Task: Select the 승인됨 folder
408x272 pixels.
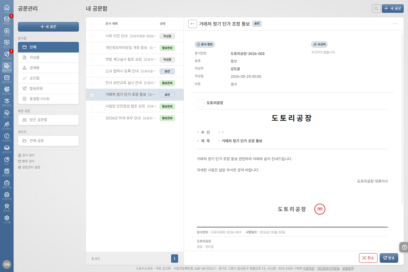Action: (x=48, y=78)
